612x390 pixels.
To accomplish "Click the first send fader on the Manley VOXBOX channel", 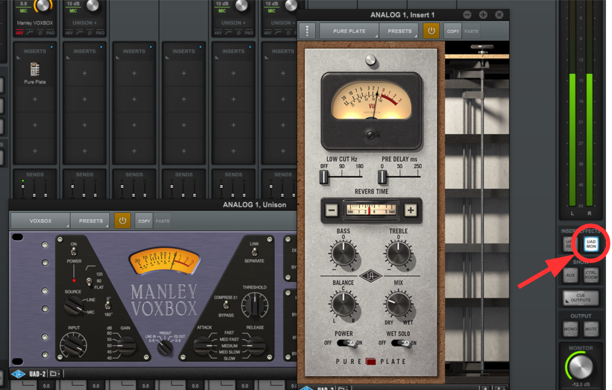I will point(23,186).
